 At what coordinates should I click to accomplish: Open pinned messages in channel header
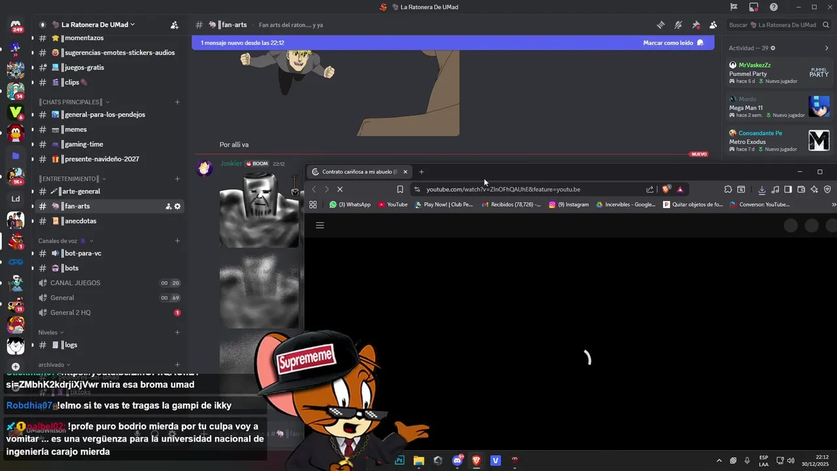696,25
